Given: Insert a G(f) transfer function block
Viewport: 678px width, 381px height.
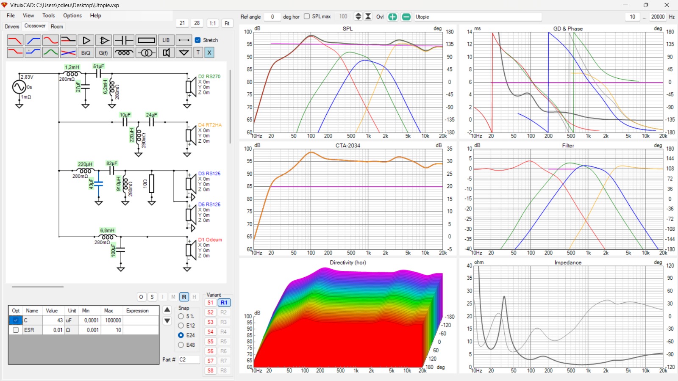Looking at the screenshot, I should 103,52.
